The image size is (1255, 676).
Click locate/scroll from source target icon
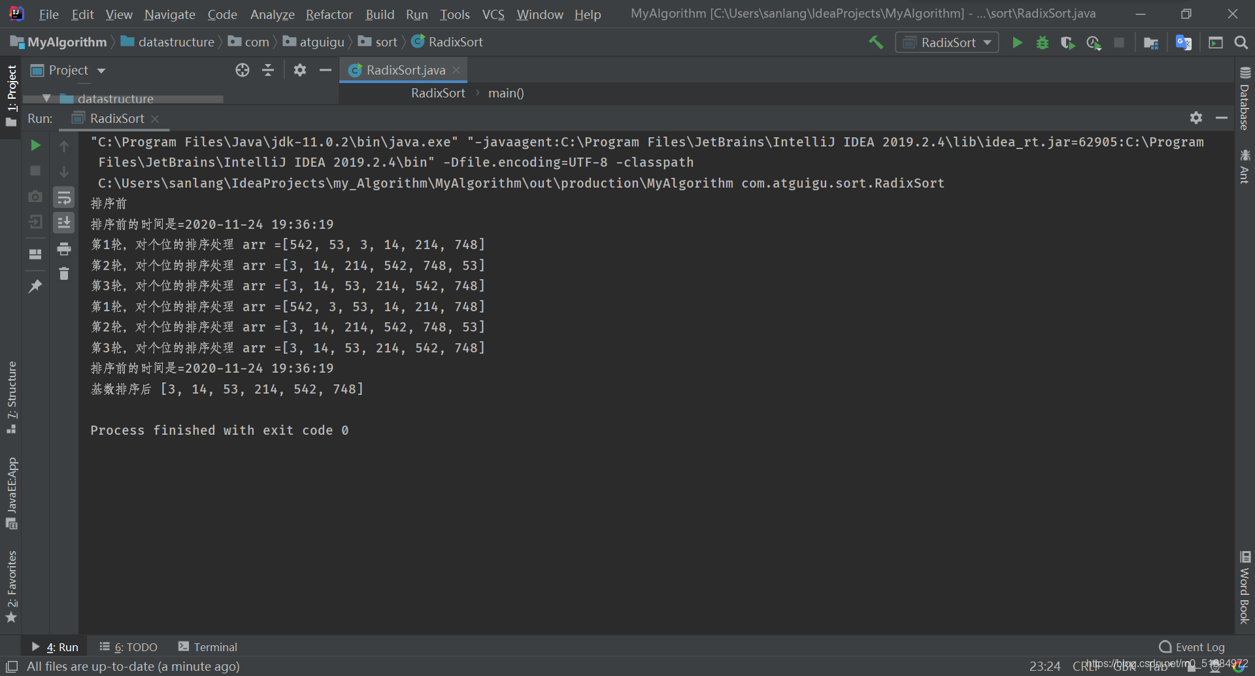(243, 70)
